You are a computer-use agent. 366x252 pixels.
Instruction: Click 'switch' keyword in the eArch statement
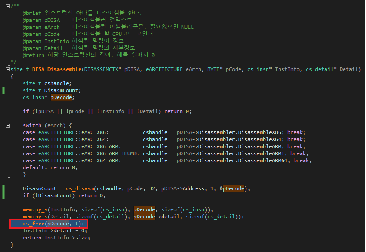[32, 125]
